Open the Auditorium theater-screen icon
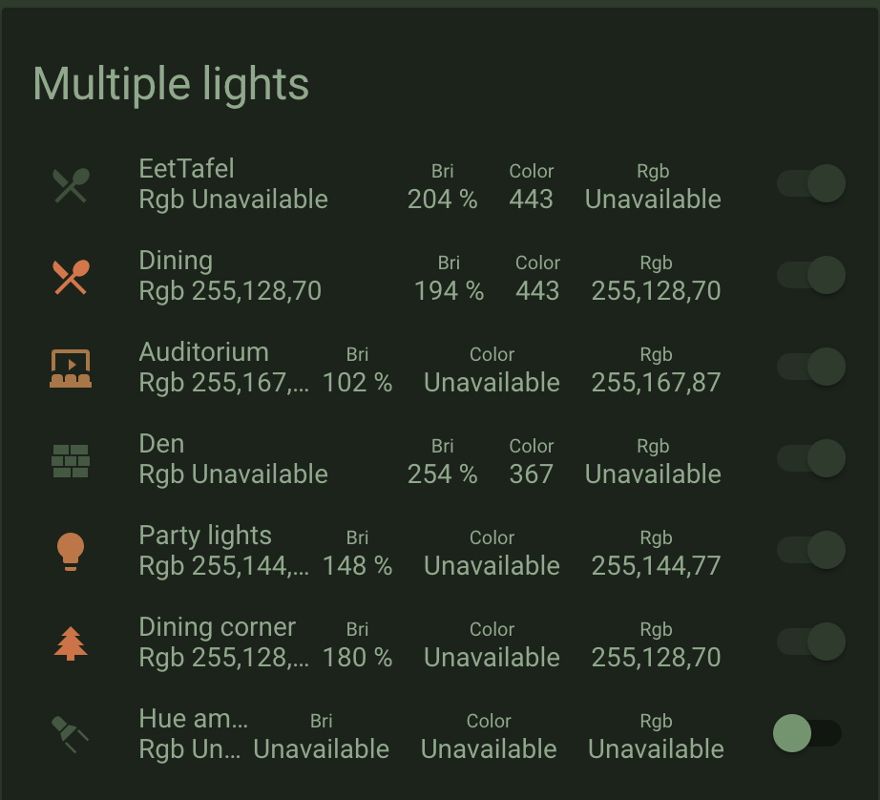 pyautogui.click(x=70, y=367)
